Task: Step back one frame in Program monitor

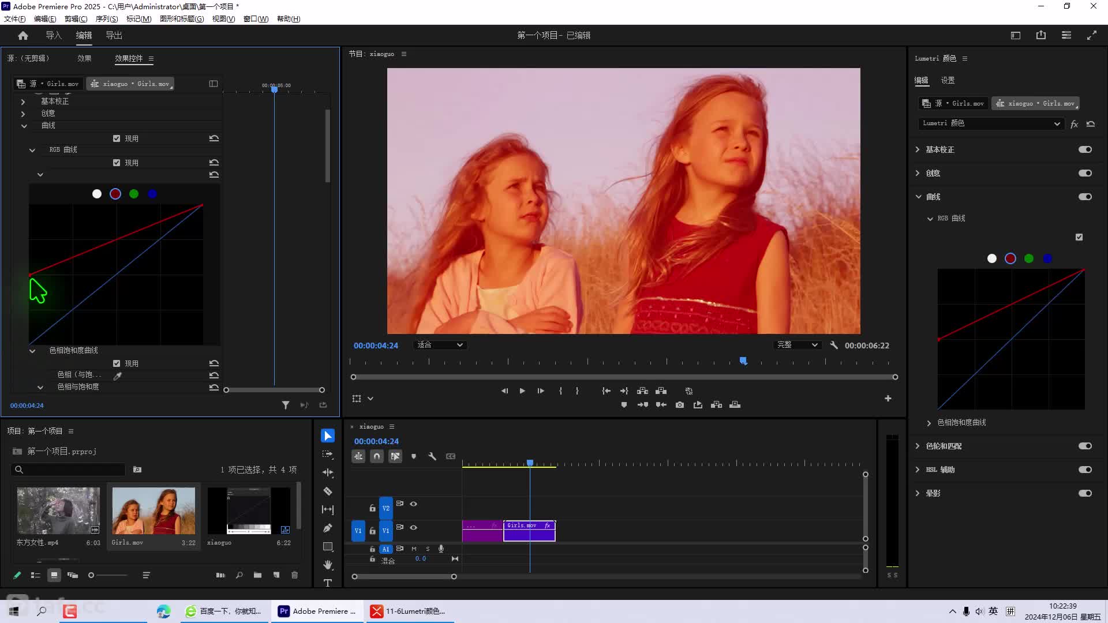Action: coord(504,391)
